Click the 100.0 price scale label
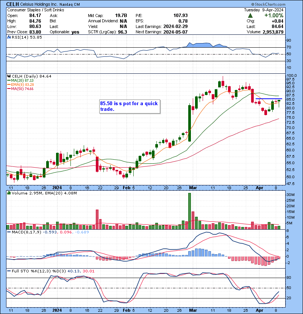Viewport: 303px width, 314px height. click(x=292, y=76)
